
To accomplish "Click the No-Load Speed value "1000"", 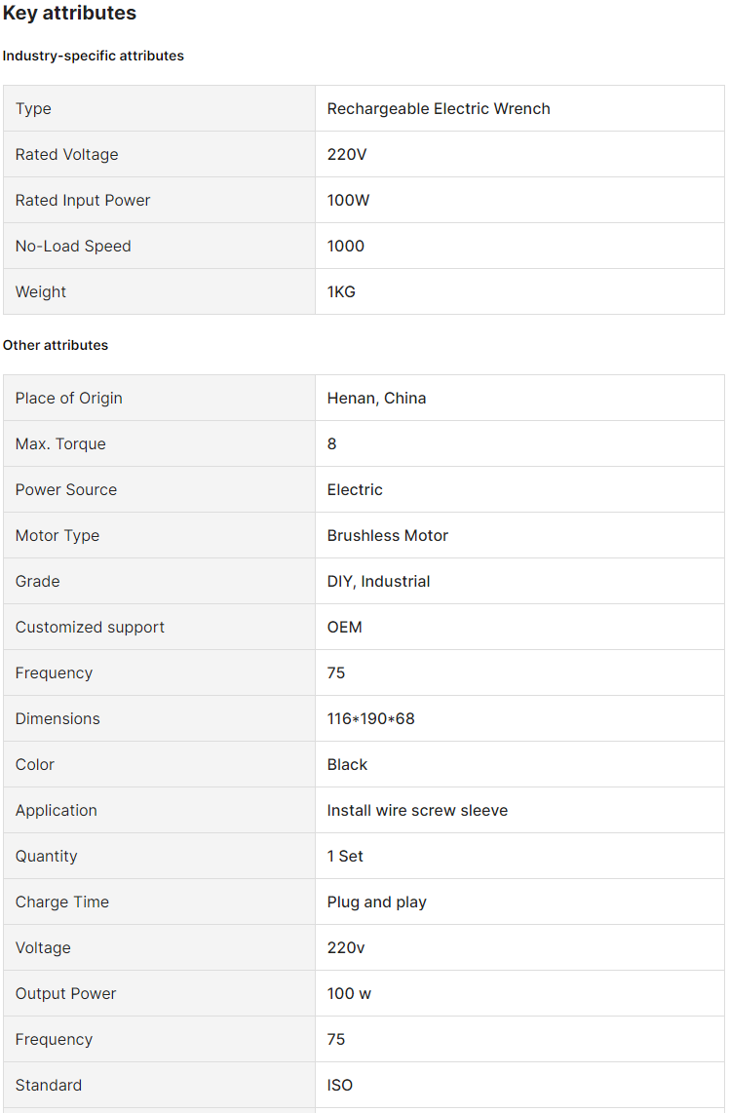I will coord(346,246).
